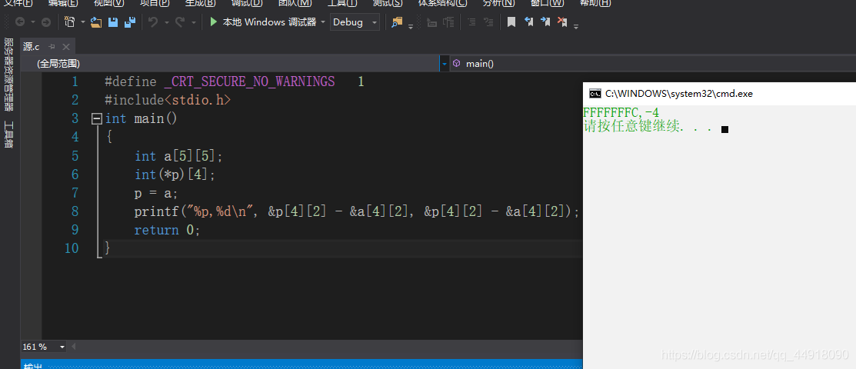Image resolution: width=856 pixels, height=369 pixels.
Task: Click the Navigate Forward arrow icon
Action: pos(46,22)
